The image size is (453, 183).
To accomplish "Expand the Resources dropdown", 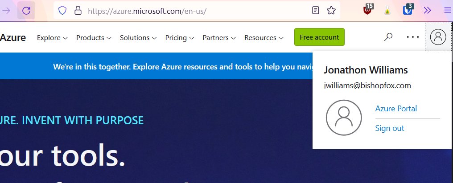I will [x=264, y=37].
